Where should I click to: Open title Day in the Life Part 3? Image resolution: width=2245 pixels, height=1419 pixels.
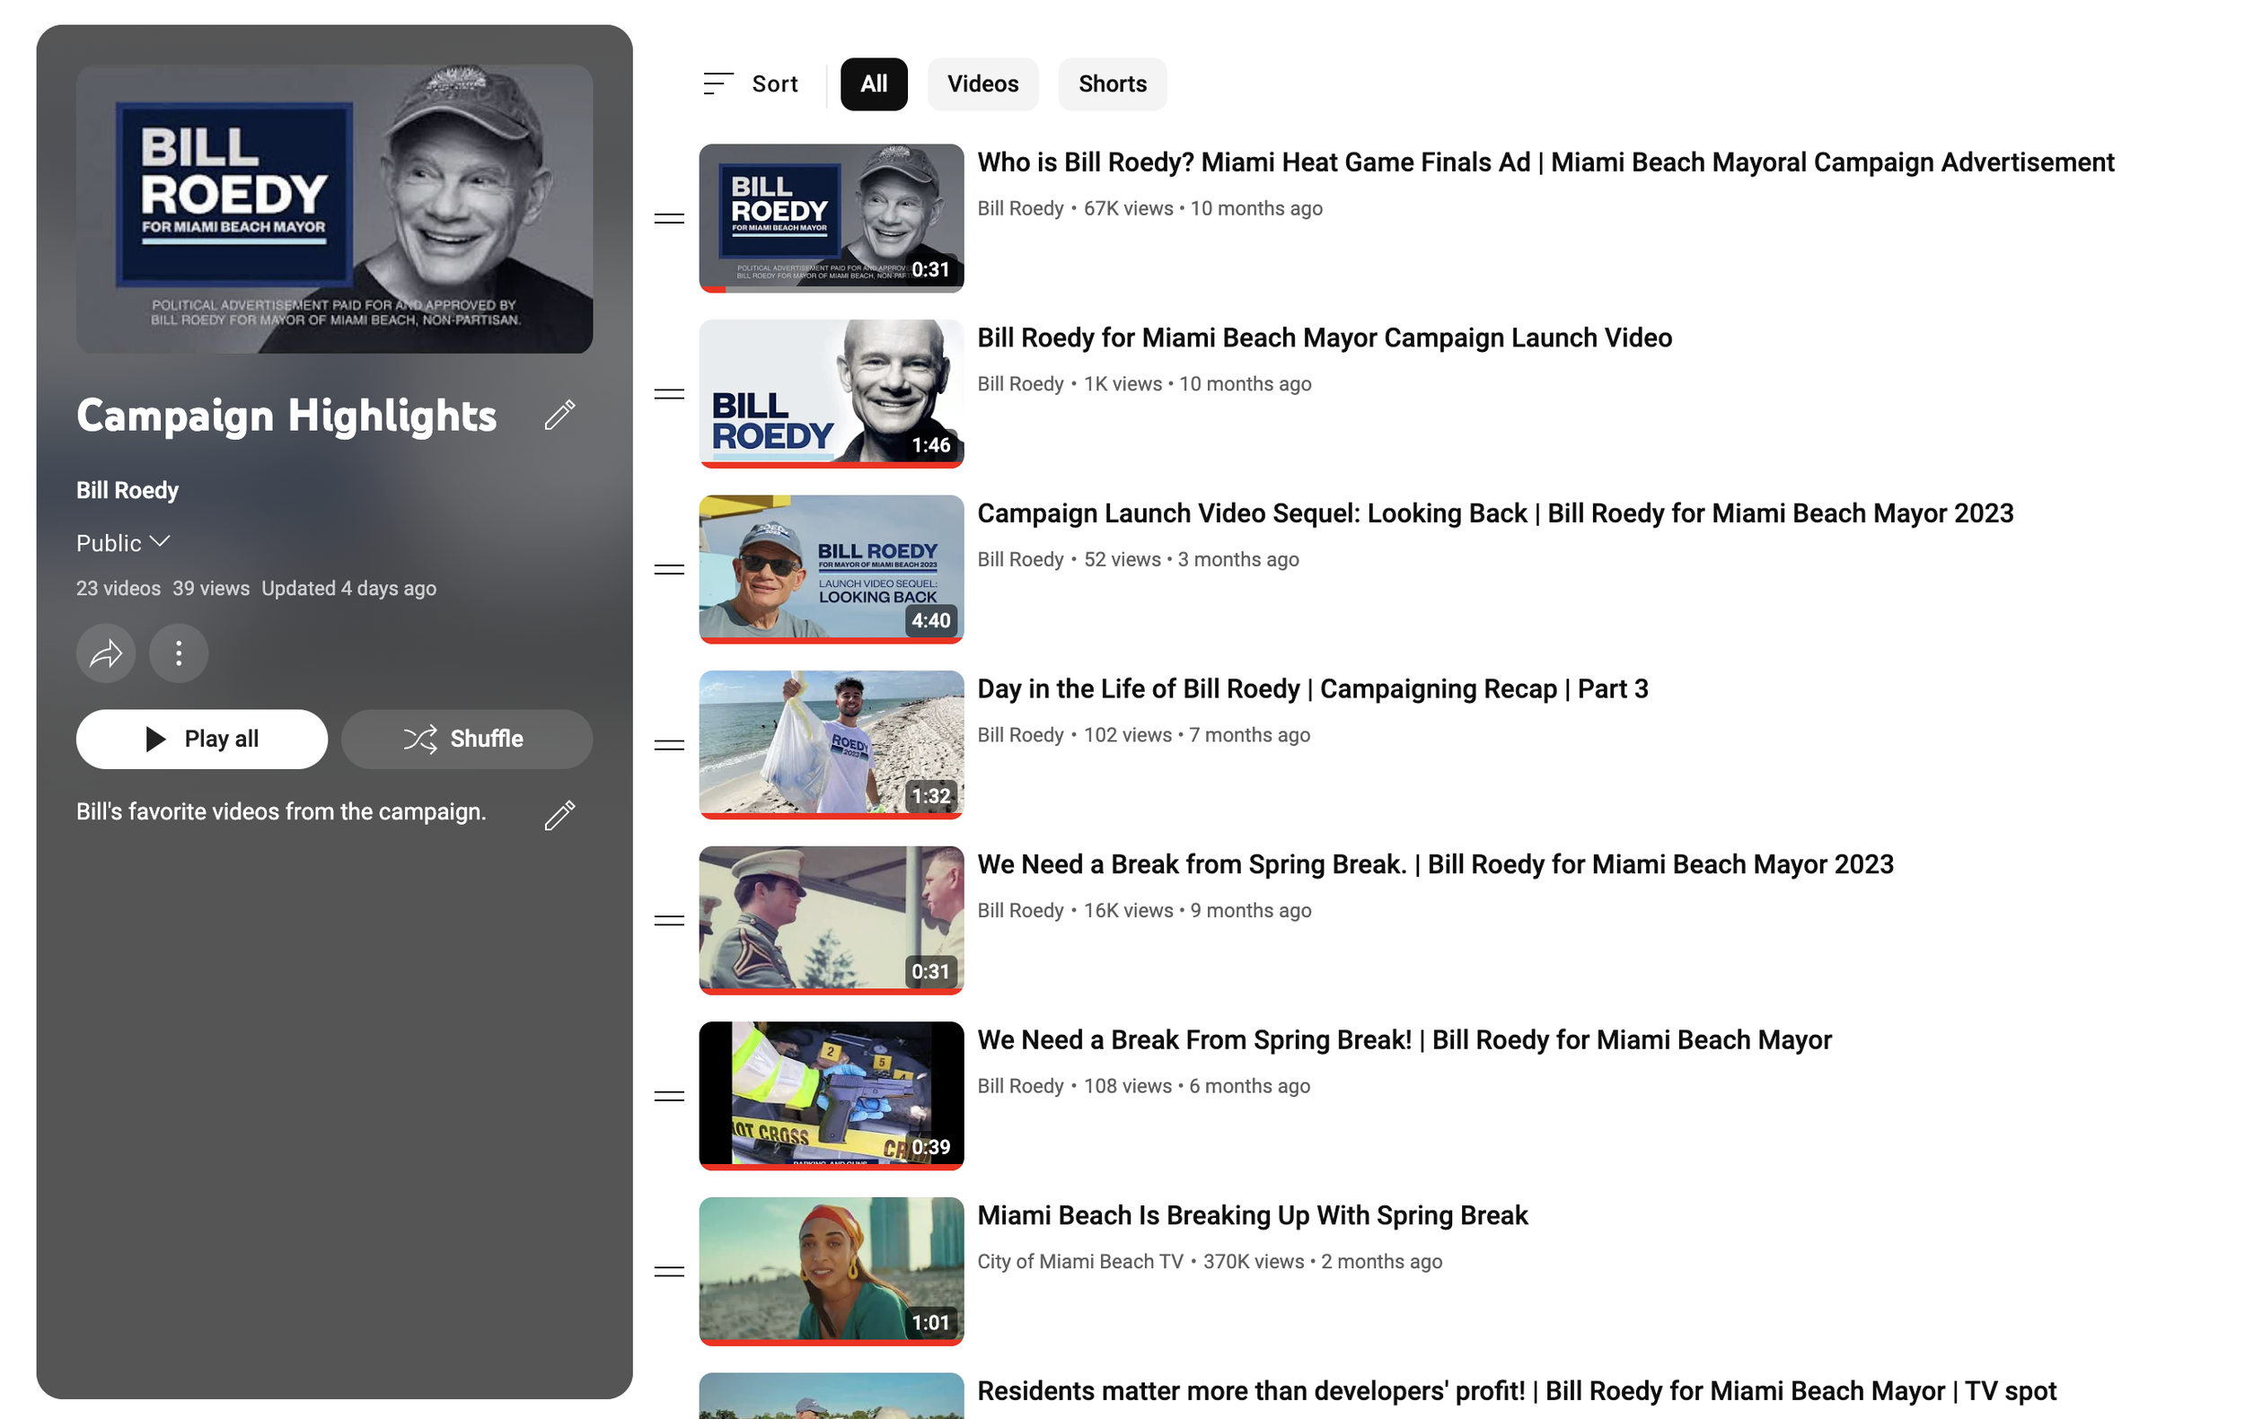1313,688
